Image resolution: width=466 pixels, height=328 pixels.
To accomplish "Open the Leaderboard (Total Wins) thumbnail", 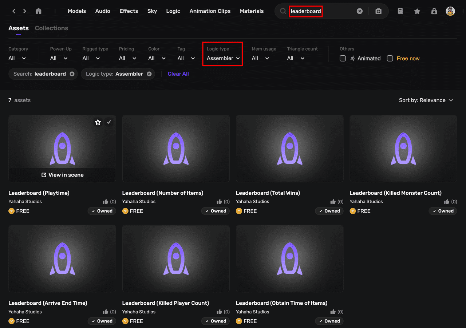I will [289, 149].
